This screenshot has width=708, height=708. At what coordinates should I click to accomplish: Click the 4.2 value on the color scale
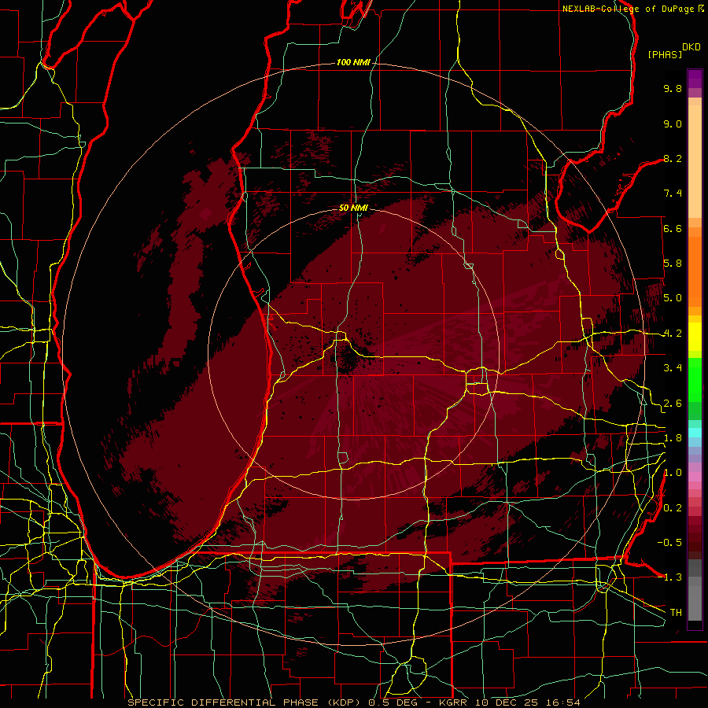point(673,334)
